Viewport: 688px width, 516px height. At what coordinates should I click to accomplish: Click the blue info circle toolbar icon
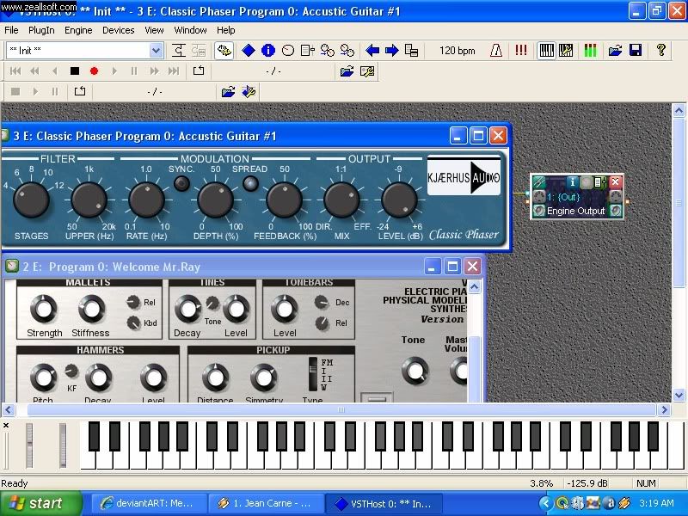point(268,51)
